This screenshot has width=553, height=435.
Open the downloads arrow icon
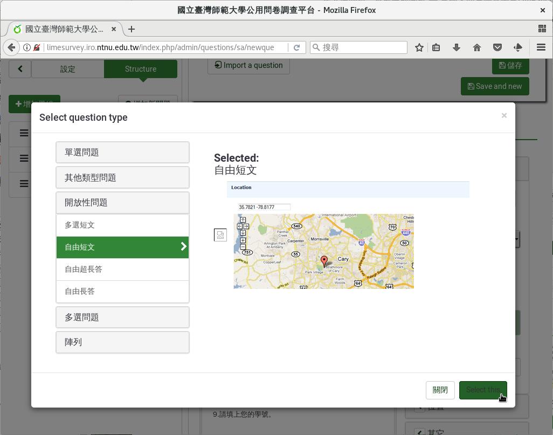[457, 47]
